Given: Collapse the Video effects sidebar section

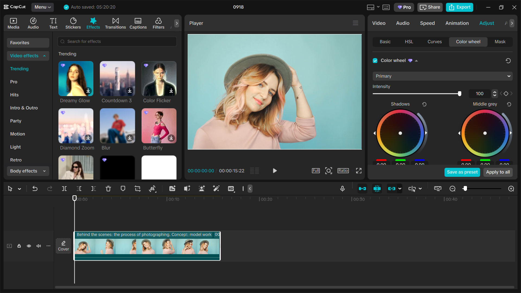Looking at the screenshot, I should 44,56.
